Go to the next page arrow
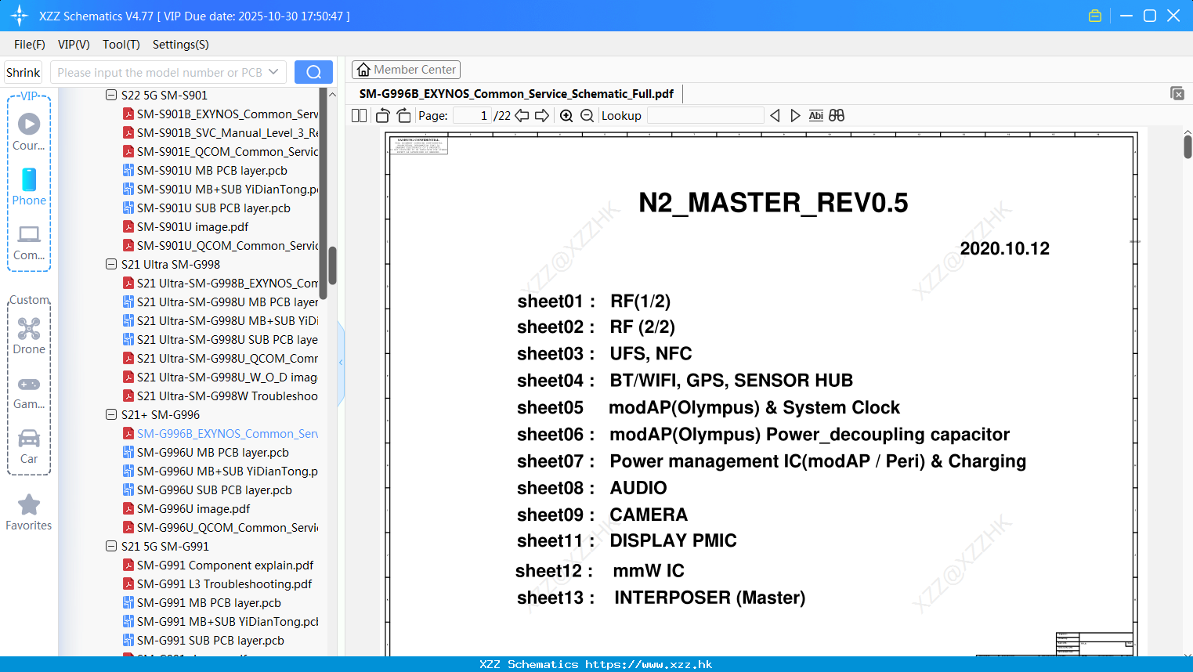This screenshot has width=1193, height=672. pyautogui.click(x=542, y=116)
